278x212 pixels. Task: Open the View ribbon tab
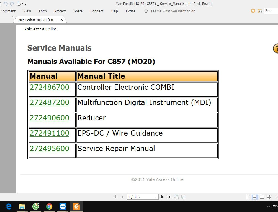click(27, 11)
